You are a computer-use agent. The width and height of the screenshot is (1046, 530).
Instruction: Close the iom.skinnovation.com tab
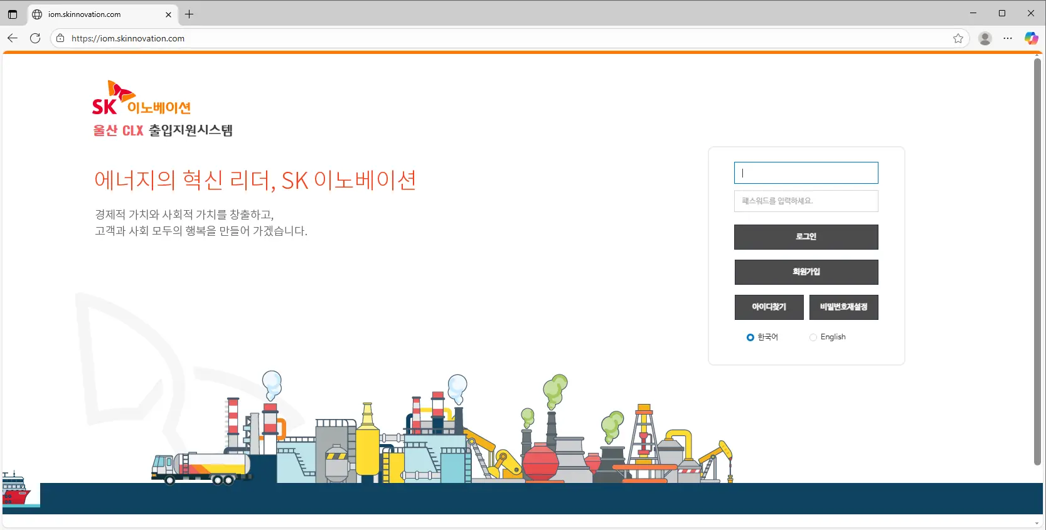[168, 14]
